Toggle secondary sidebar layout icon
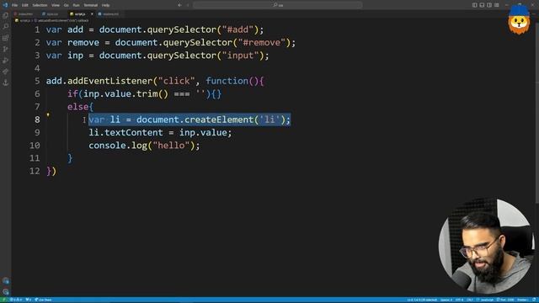 pyautogui.click(x=489, y=5)
